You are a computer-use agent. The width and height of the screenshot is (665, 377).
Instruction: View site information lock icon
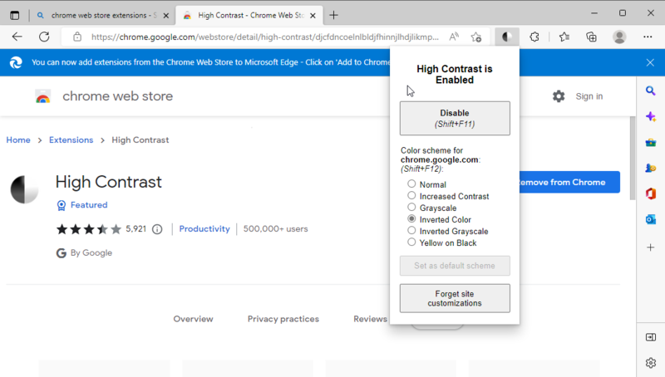(77, 37)
